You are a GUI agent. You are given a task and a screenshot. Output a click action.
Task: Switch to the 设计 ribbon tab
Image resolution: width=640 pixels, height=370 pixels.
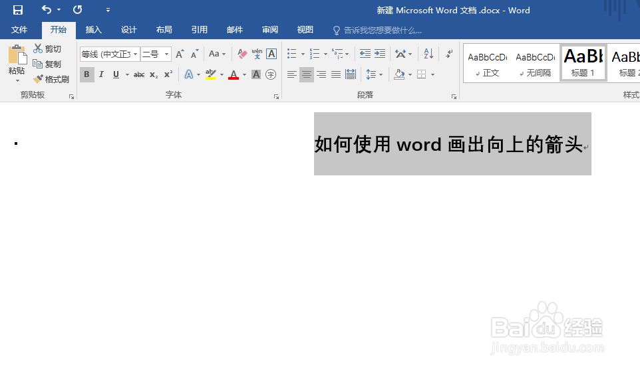click(128, 30)
